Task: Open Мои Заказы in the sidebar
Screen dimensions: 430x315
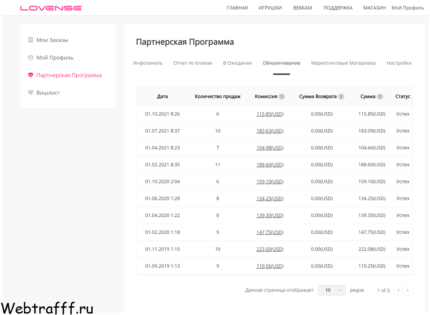Action: pos(52,40)
